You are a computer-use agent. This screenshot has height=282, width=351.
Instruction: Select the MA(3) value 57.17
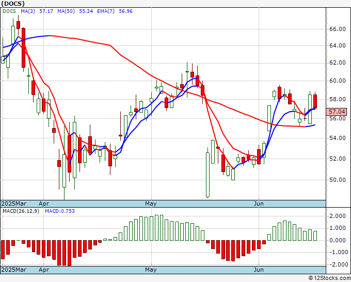(46, 11)
